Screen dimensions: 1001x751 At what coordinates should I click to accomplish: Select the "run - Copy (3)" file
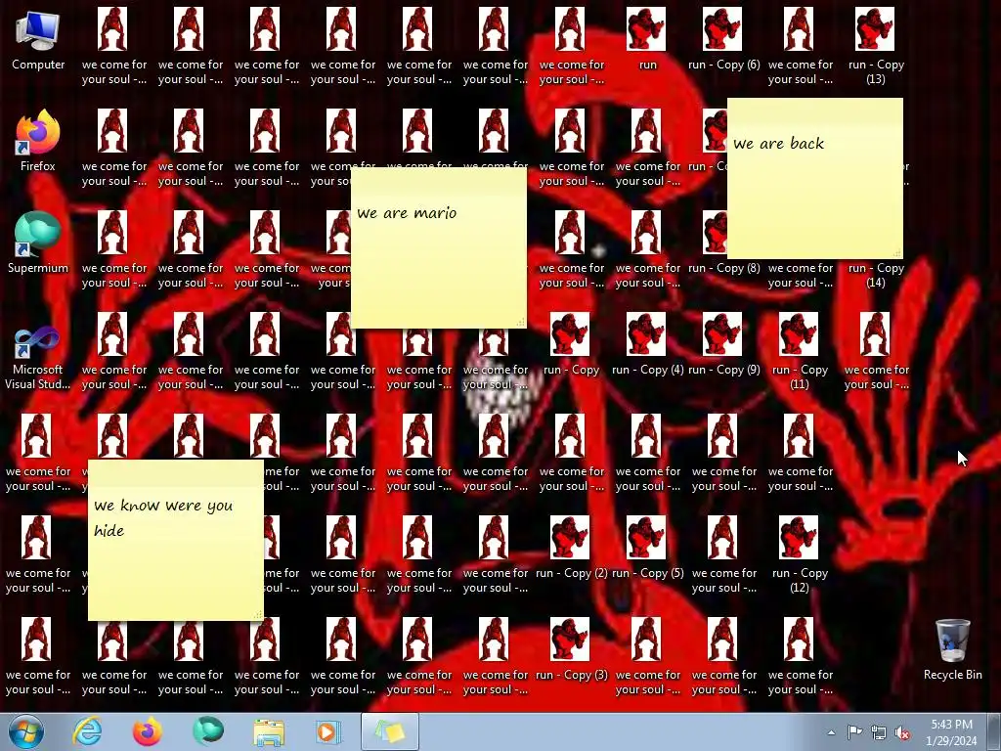pyautogui.click(x=571, y=649)
